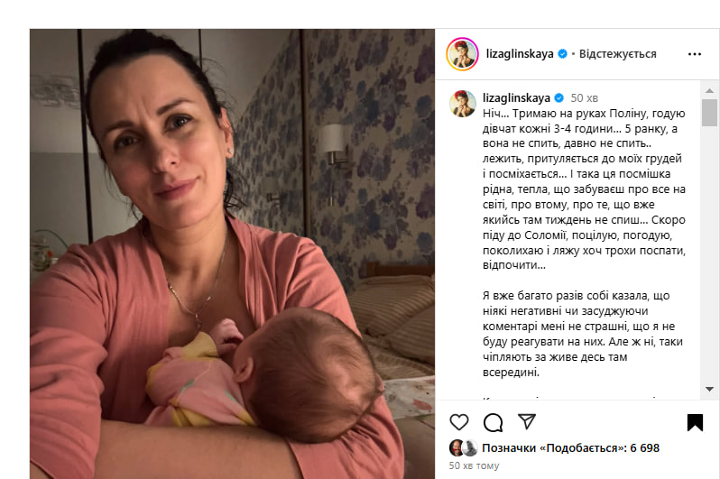Toggle the saved bookmark icon
Image resolution: width=720 pixels, height=479 pixels.
695,422
